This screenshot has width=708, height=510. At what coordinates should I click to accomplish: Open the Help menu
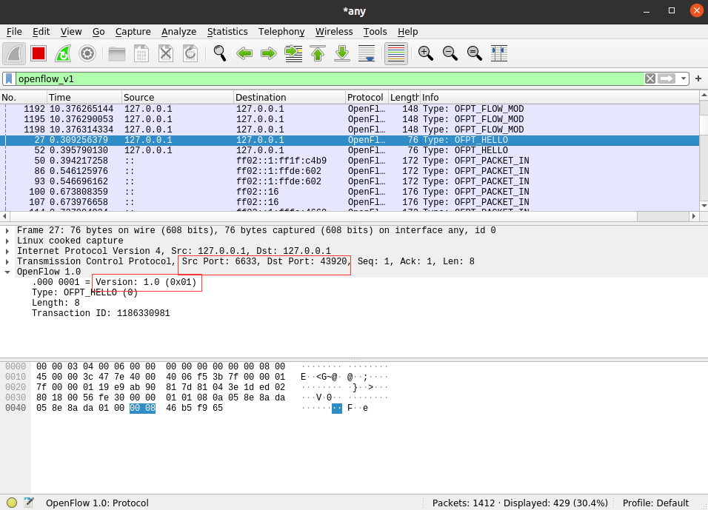(x=408, y=32)
